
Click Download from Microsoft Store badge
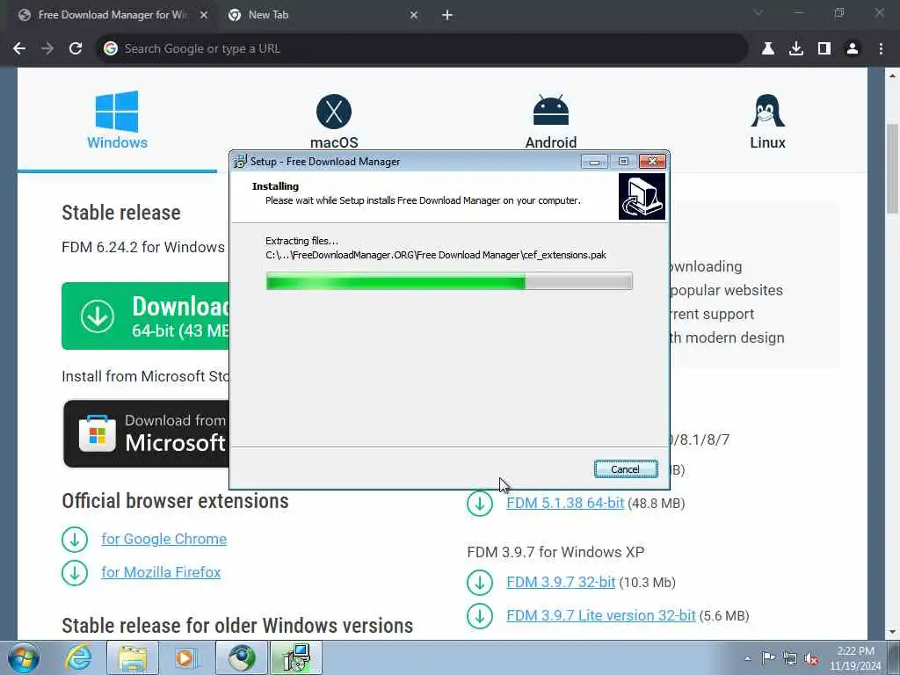click(x=147, y=434)
